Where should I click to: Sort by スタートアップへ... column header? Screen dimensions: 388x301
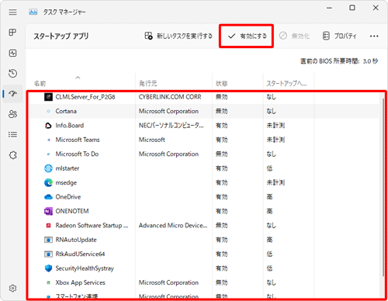click(286, 83)
